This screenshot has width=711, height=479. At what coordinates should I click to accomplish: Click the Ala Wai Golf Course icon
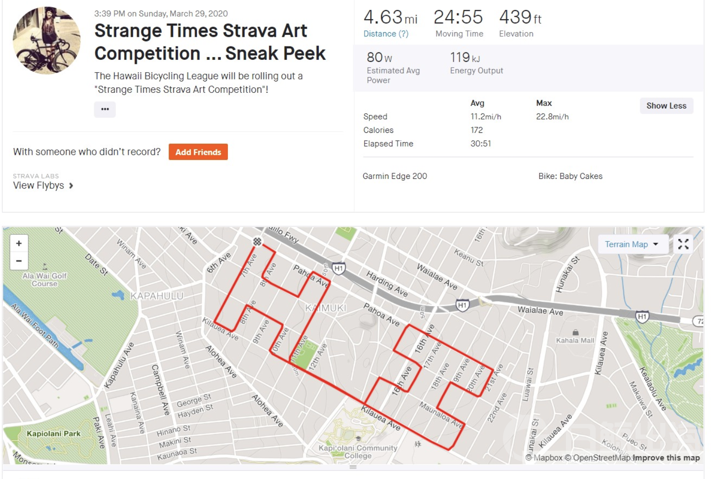click(45, 267)
